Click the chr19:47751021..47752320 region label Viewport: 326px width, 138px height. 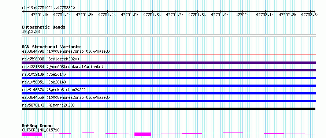point(48,8)
